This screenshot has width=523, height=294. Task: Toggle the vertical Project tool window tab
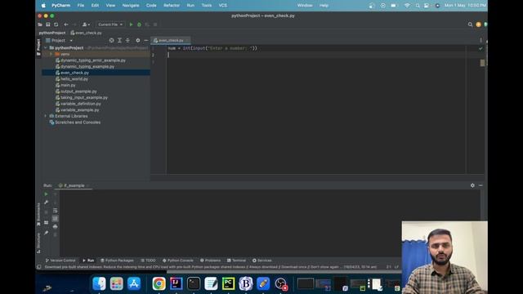click(x=38, y=47)
